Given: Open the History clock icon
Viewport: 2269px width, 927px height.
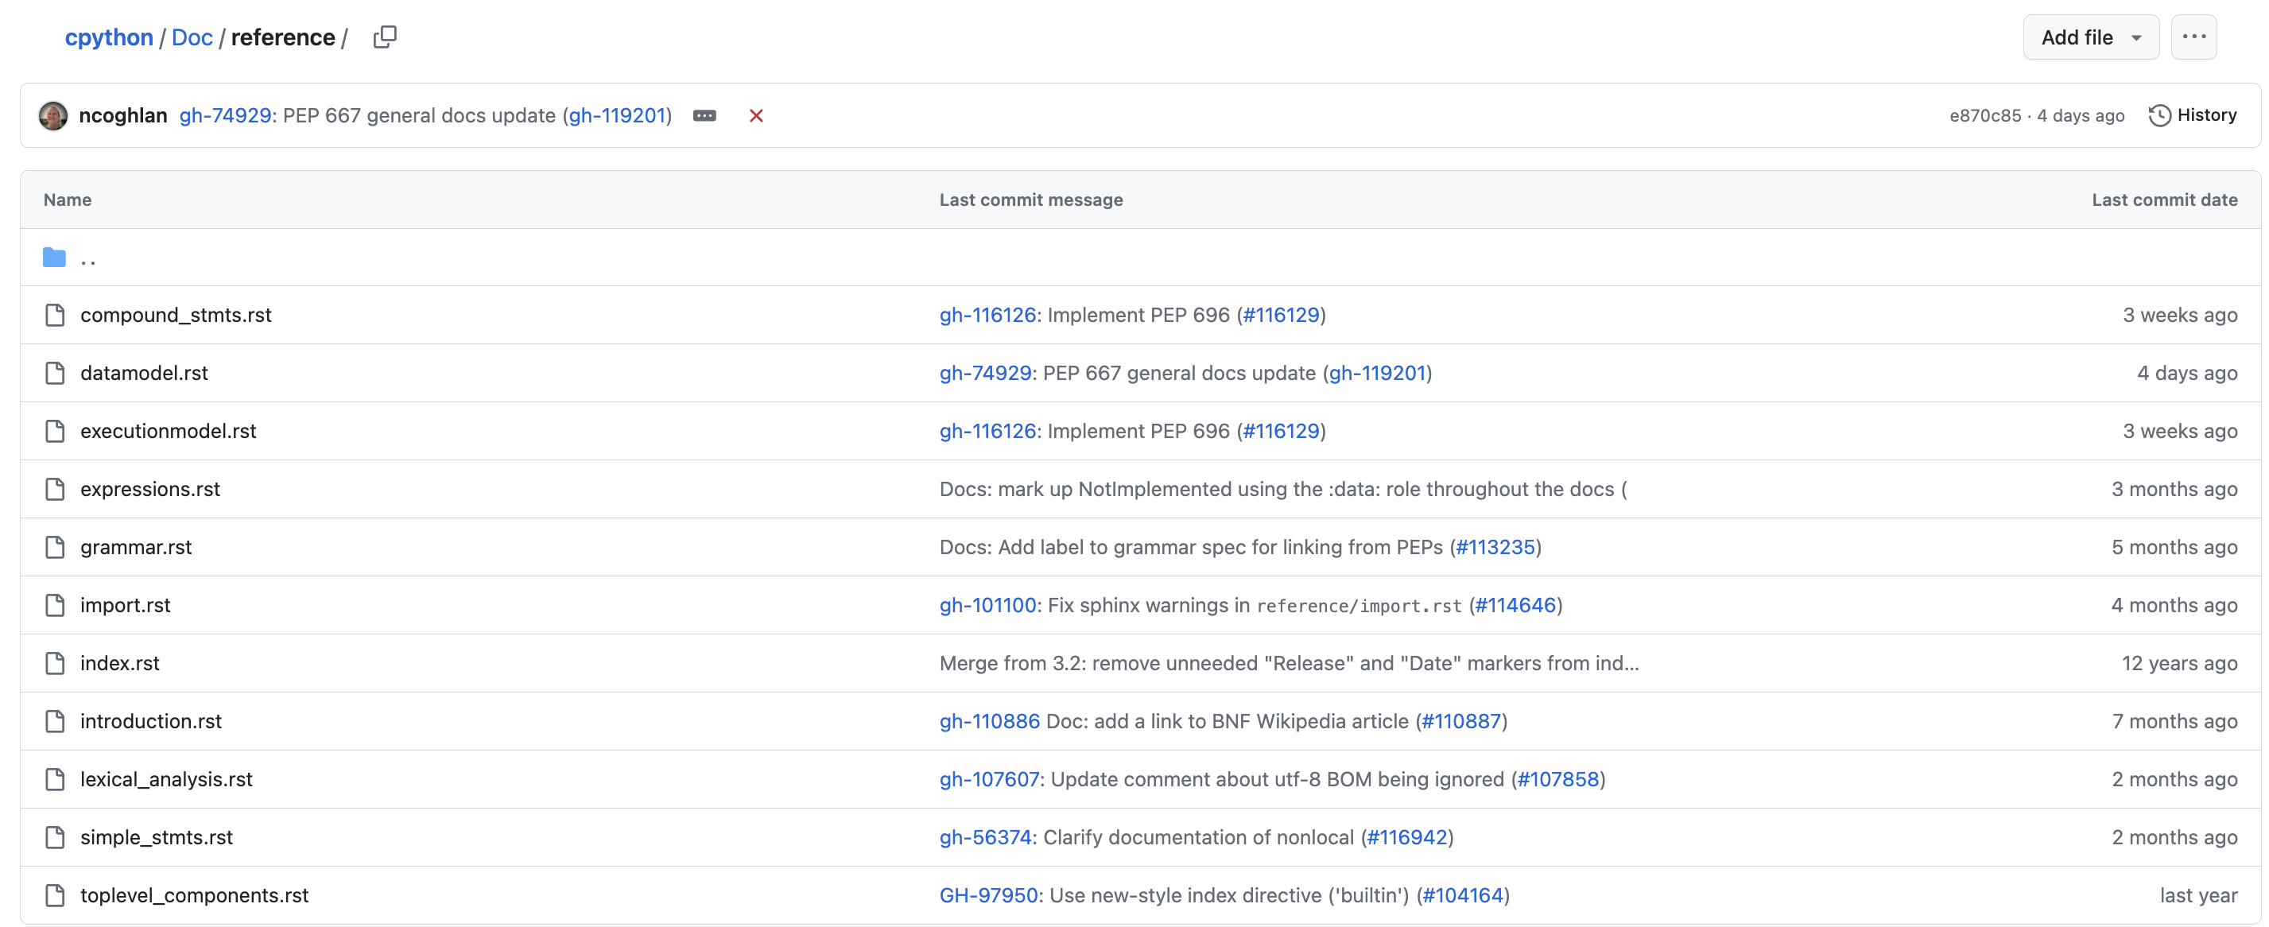Looking at the screenshot, I should [2159, 115].
